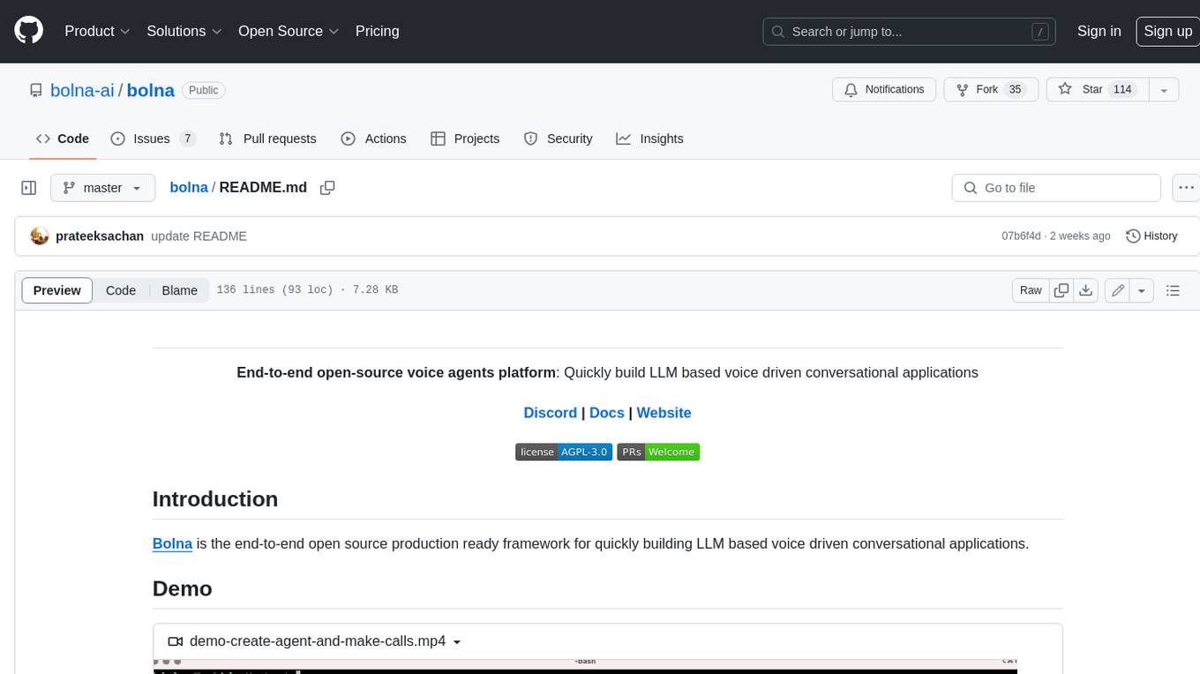Open the document outline list icon

pos(1173,290)
